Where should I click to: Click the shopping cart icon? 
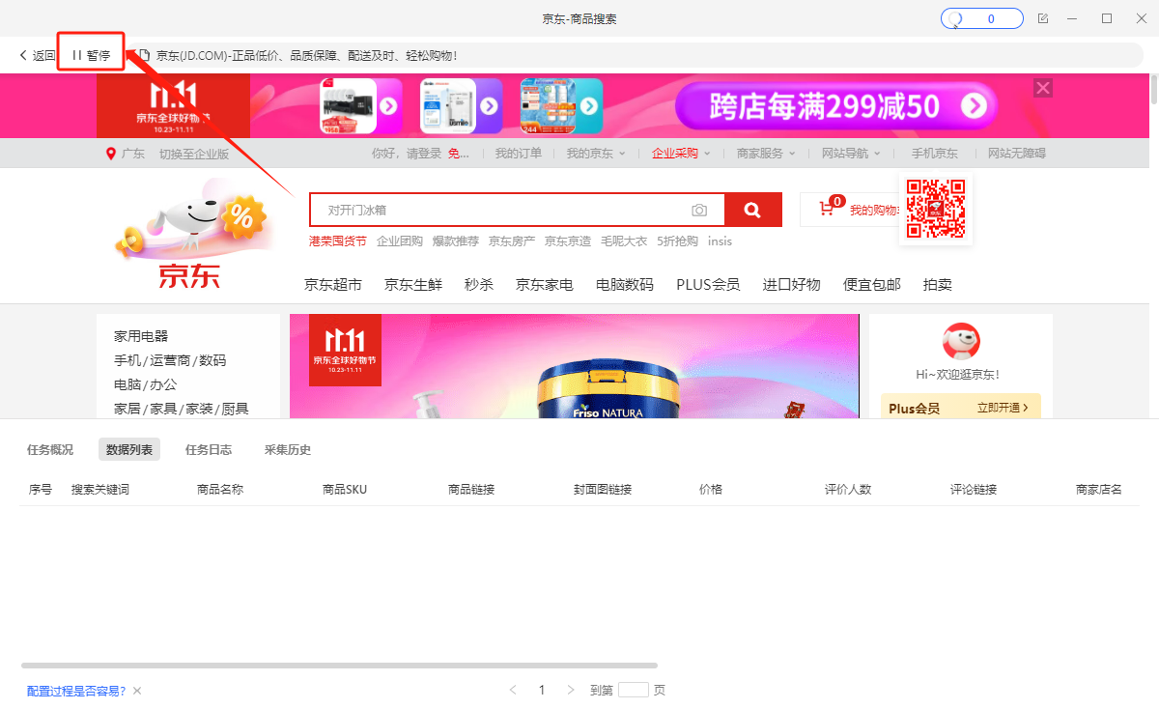point(826,209)
